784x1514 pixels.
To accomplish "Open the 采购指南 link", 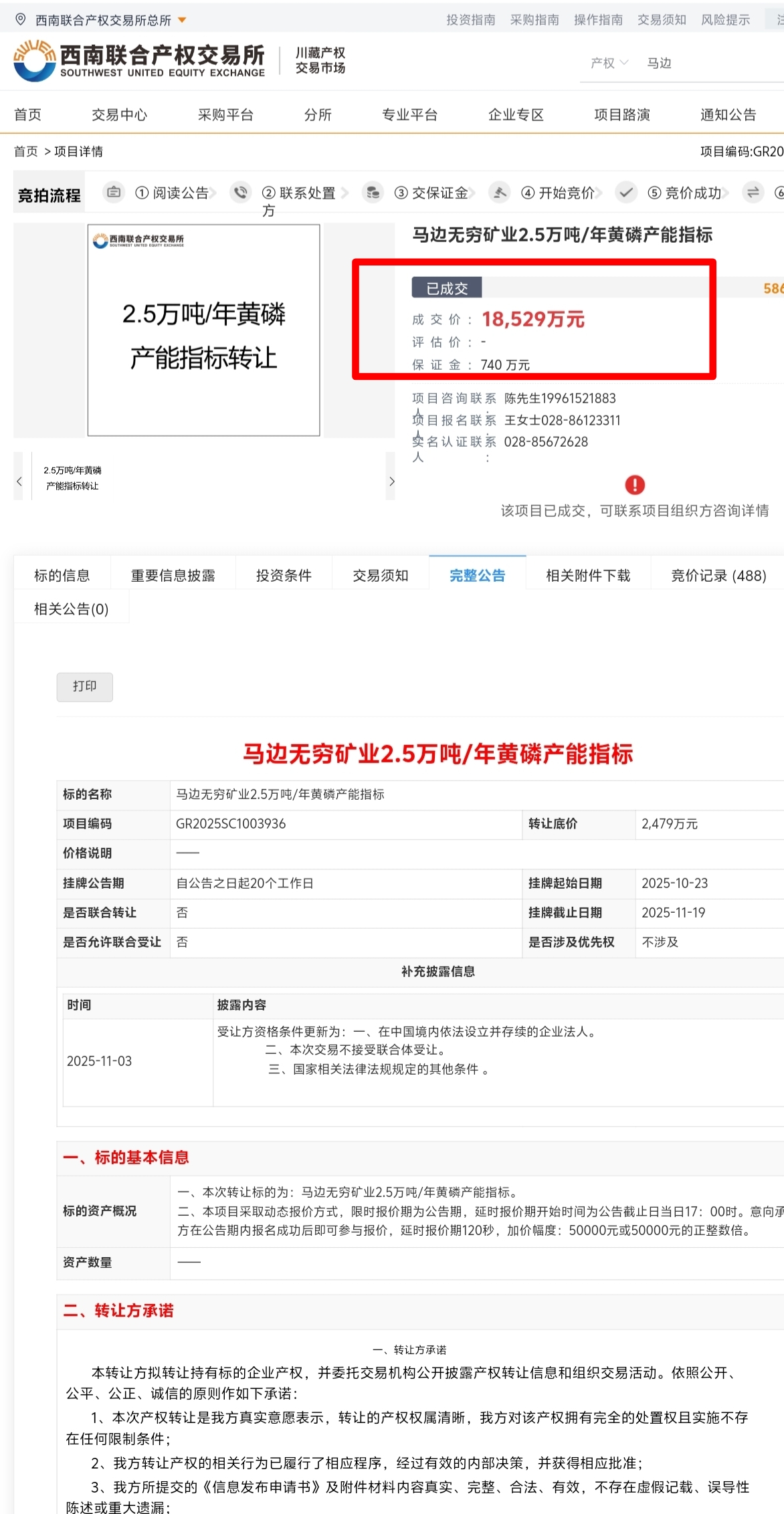I will coord(534,20).
